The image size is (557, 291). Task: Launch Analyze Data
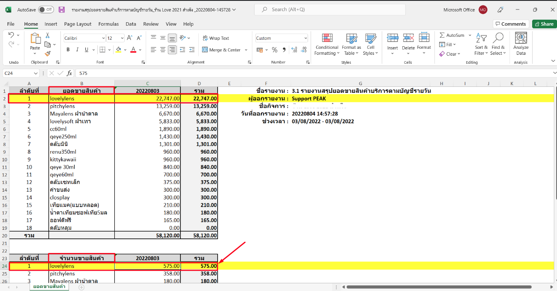coord(521,44)
